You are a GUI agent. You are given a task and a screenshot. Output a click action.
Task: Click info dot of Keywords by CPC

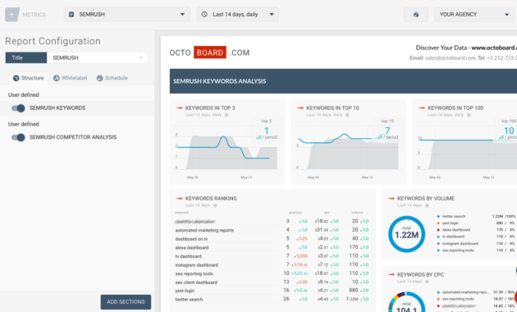click(427, 282)
